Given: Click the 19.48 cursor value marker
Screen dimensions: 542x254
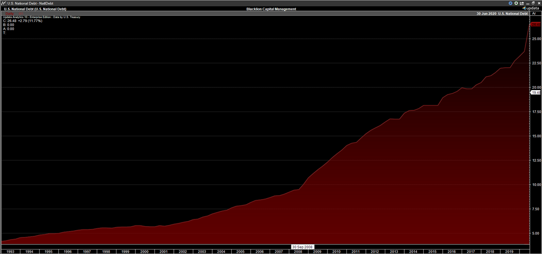Looking at the screenshot, I should tap(536, 92).
